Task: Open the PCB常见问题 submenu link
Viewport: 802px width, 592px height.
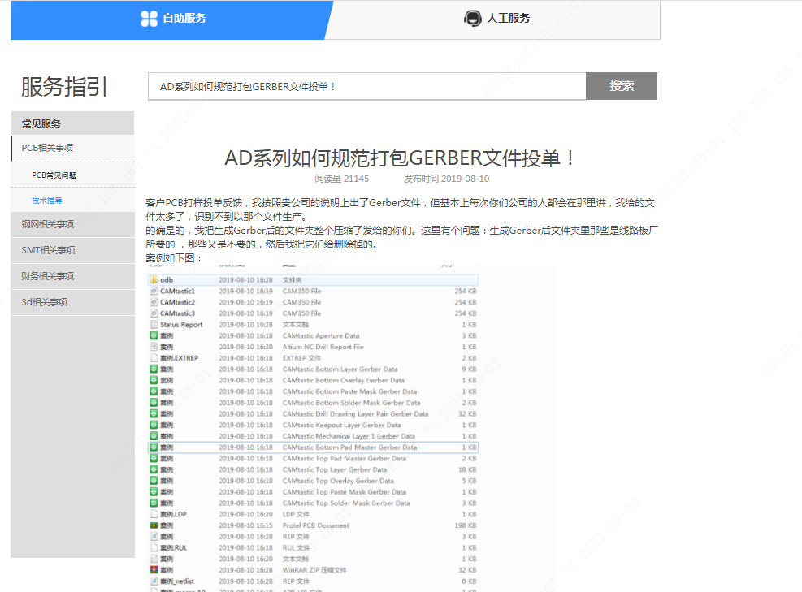Action: point(54,175)
